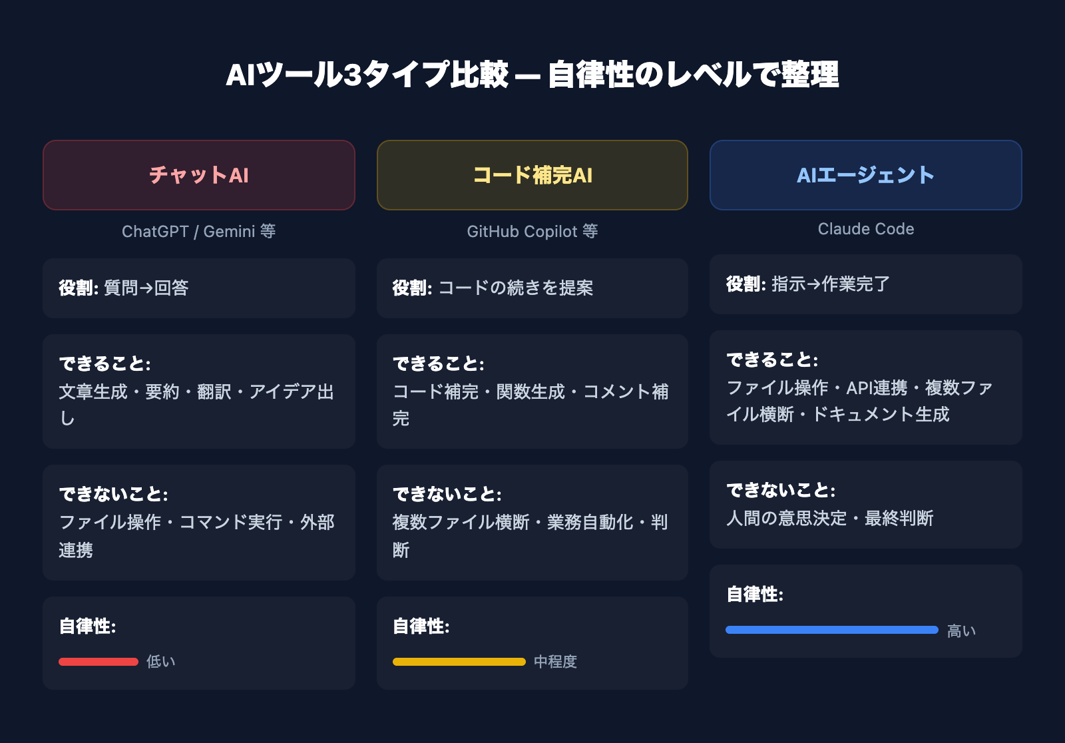Screen dimensions: 1065x743
Task: Click チャットAI's できること card
Action: pyautogui.click(x=199, y=391)
